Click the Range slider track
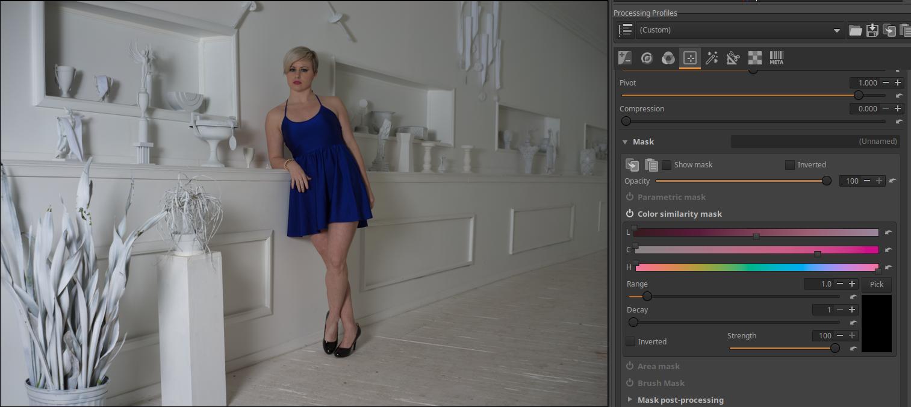911x407 pixels. 733,296
